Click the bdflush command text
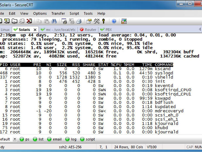This screenshot has width=202, height=152. tap(164, 102)
